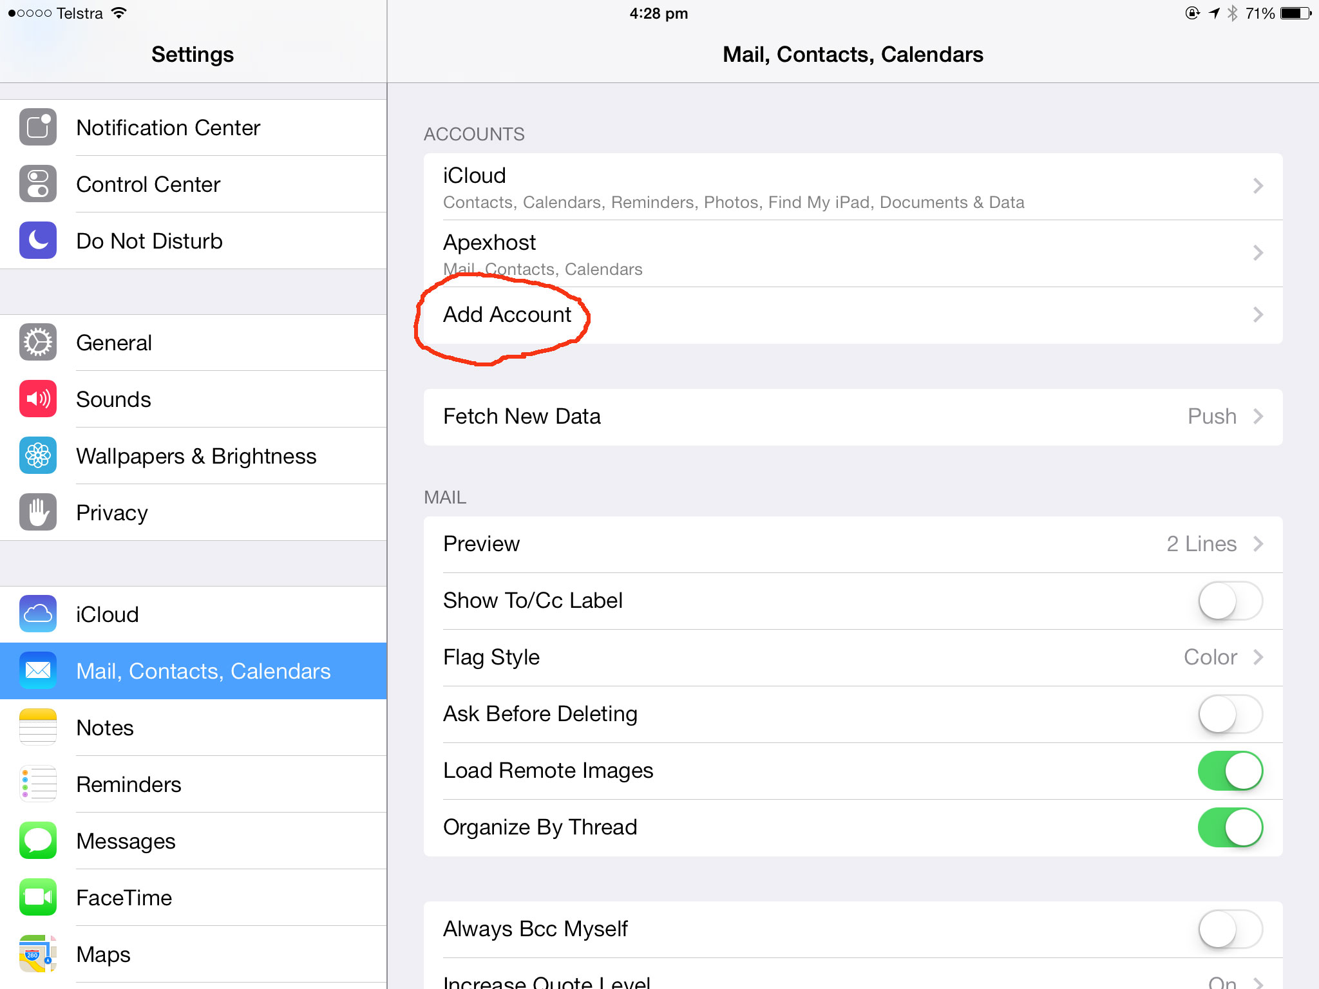
Task: Tap Preview setting label
Action: pos(481,544)
